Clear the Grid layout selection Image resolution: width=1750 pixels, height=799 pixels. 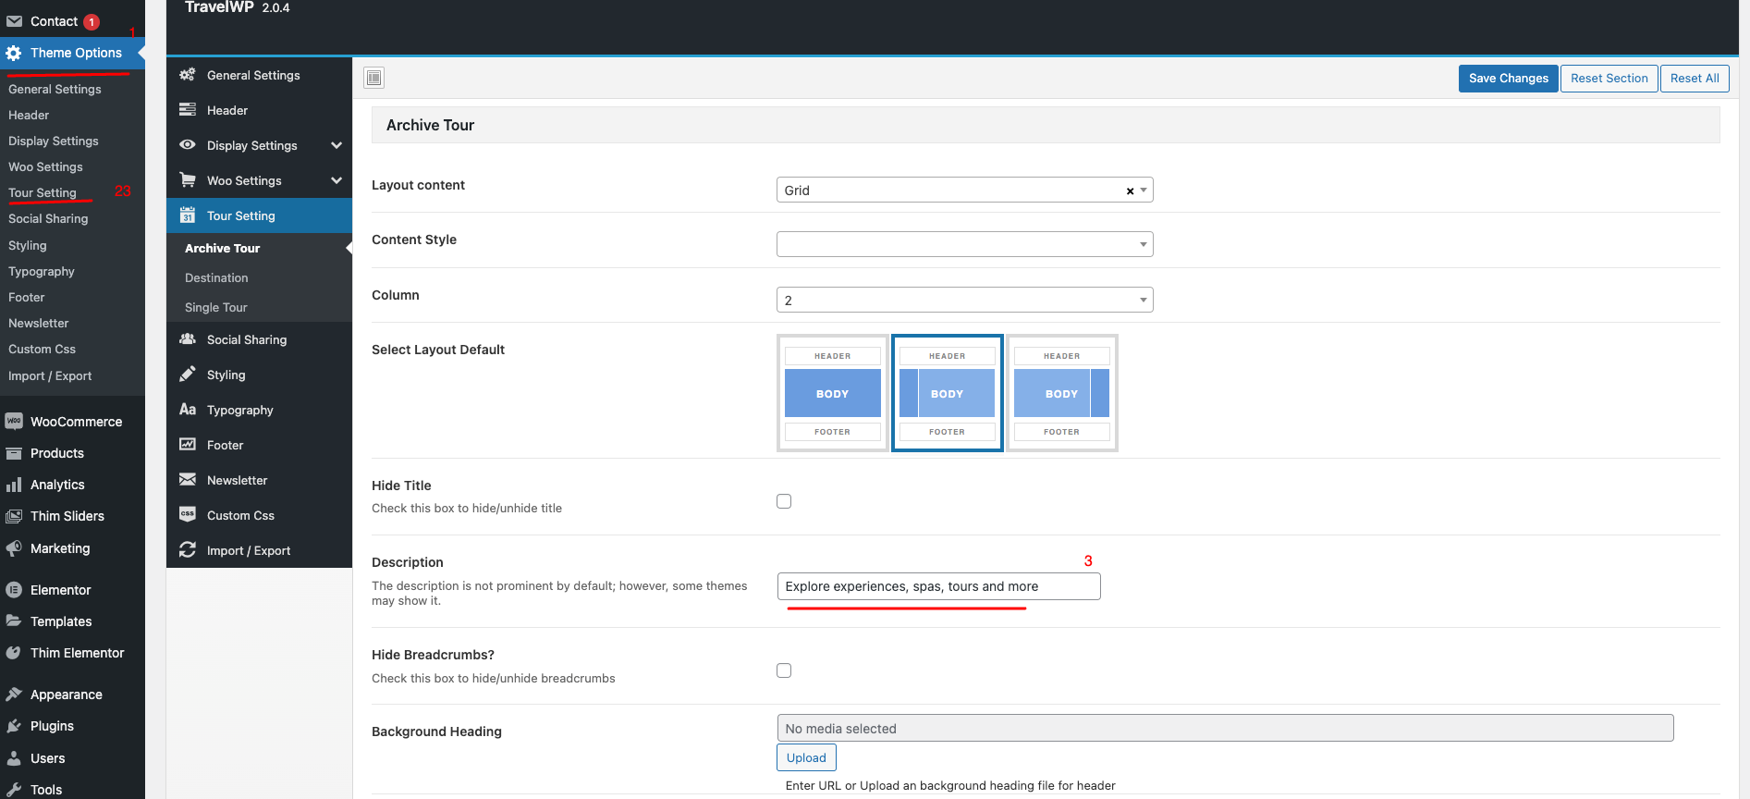tap(1130, 191)
